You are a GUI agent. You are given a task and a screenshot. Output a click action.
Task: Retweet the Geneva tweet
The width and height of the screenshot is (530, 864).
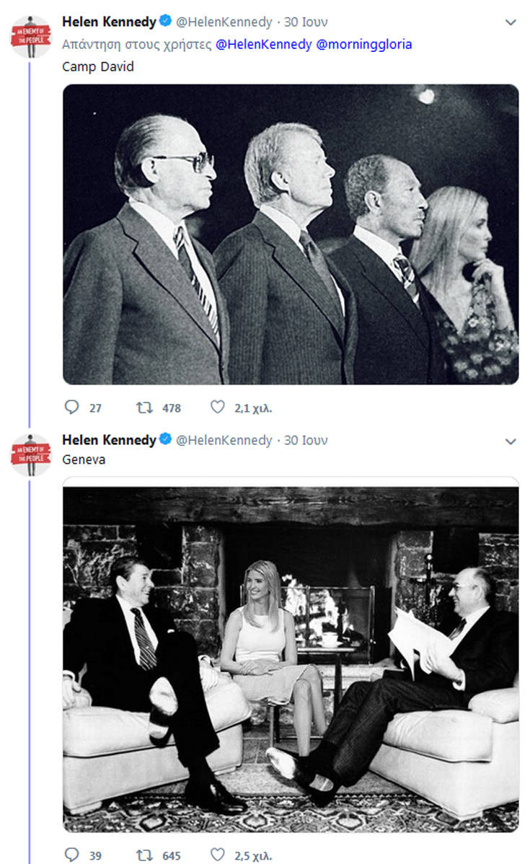(x=144, y=855)
